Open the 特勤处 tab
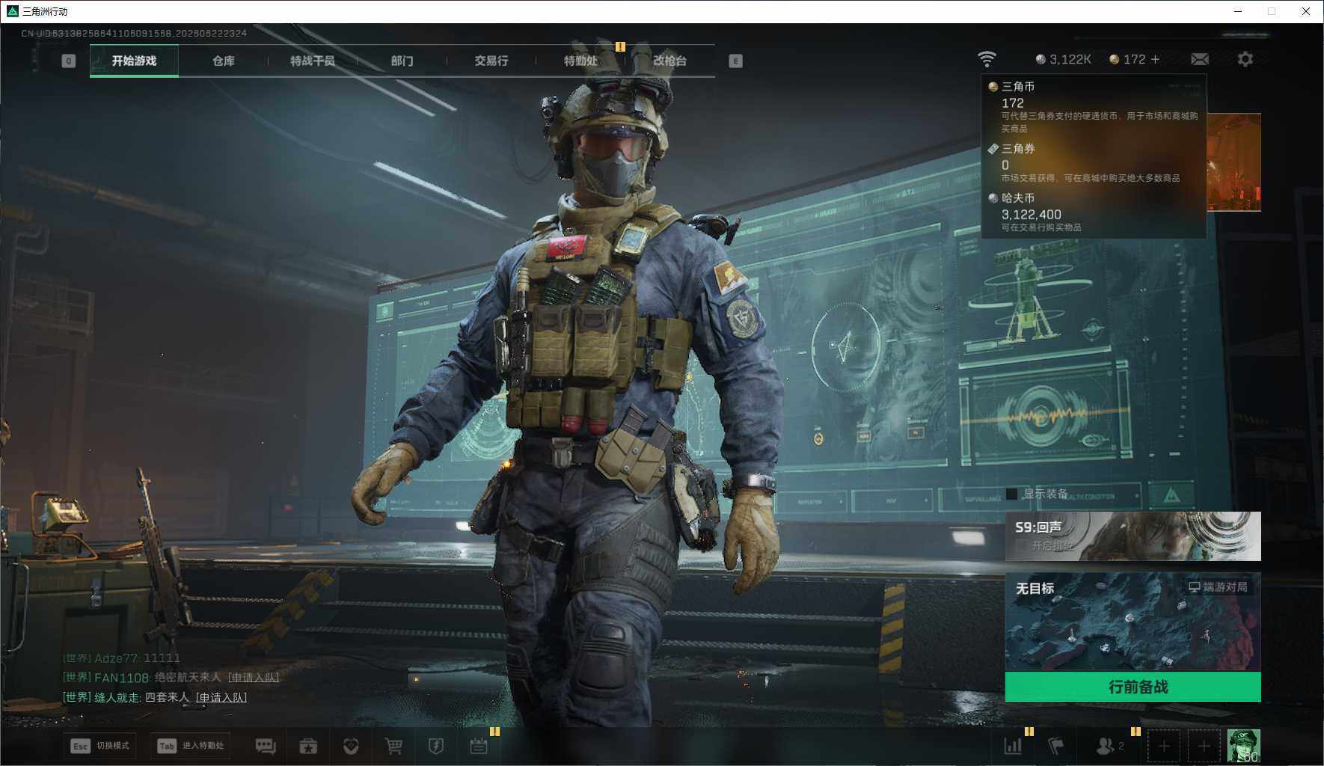Image resolution: width=1324 pixels, height=766 pixels. click(580, 61)
